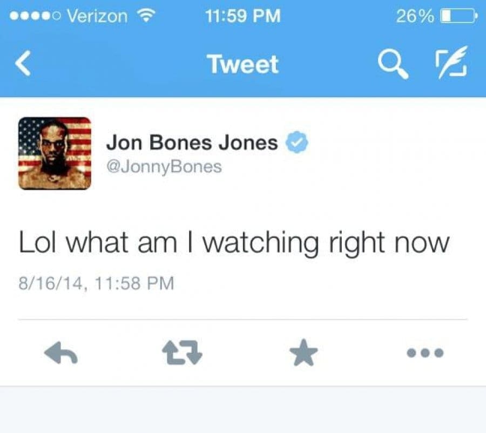Screen dimensions: 486x433
Task: Favorite the tweet with the star icon
Action: pos(303,353)
